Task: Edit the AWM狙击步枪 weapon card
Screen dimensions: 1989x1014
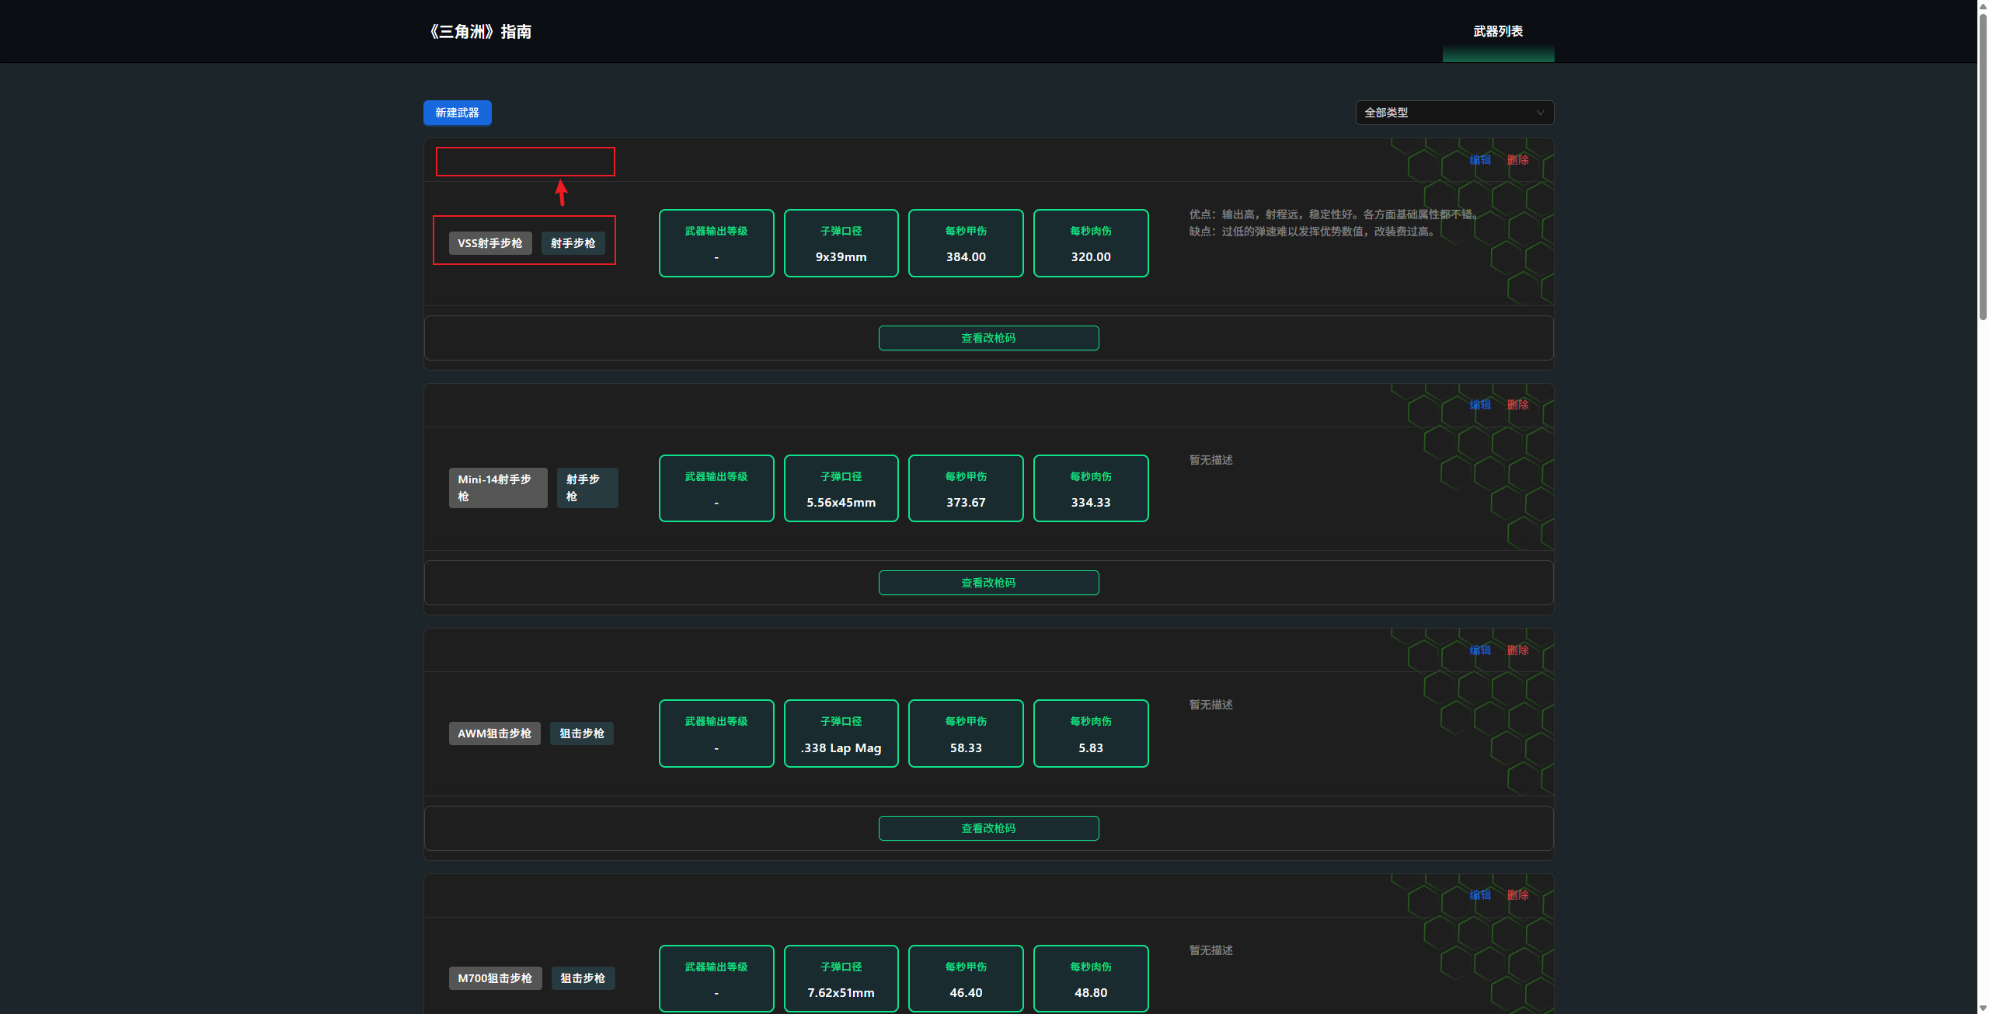Action: coord(1479,650)
